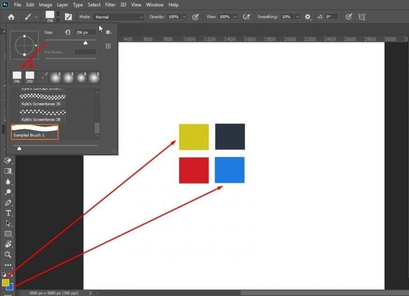Image resolution: width=409 pixels, height=296 pixels.
Task: Open the Window menu
Action: 154,5
